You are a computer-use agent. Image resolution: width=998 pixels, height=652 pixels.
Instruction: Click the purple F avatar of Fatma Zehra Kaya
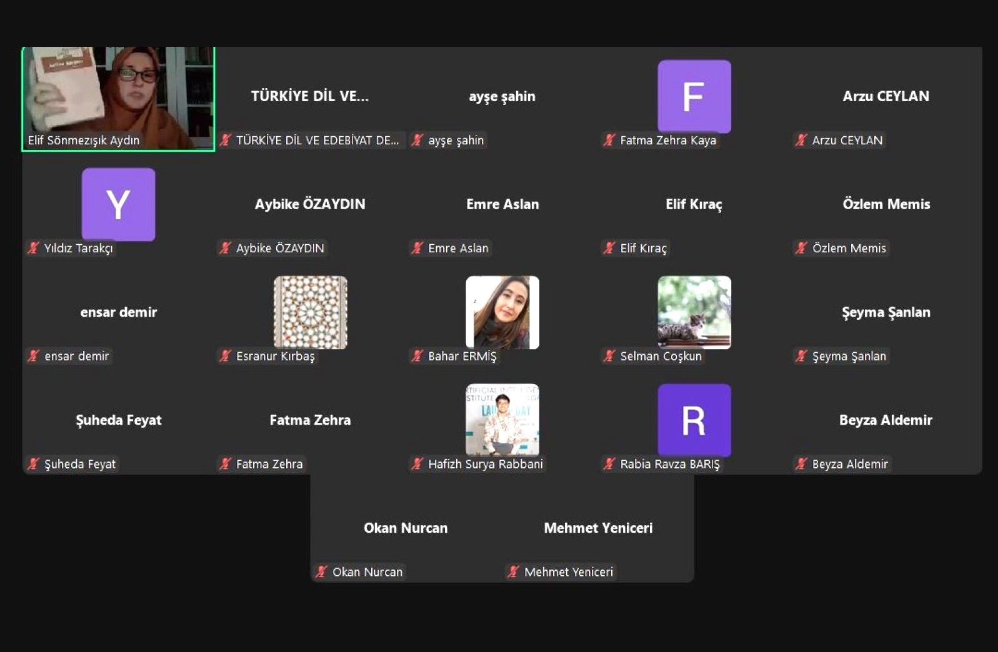pos(694,96)
